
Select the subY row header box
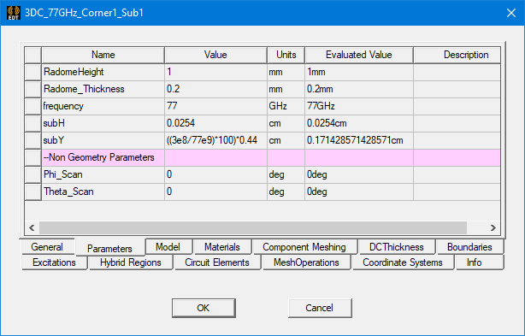point(33,140)
